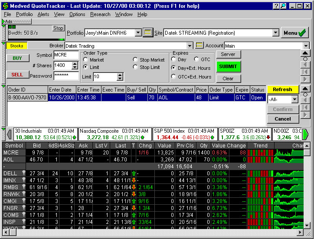The height and width of the screenshot is (239, 314).
Task: Open the Research menu
Action: [x=100, y=14]
